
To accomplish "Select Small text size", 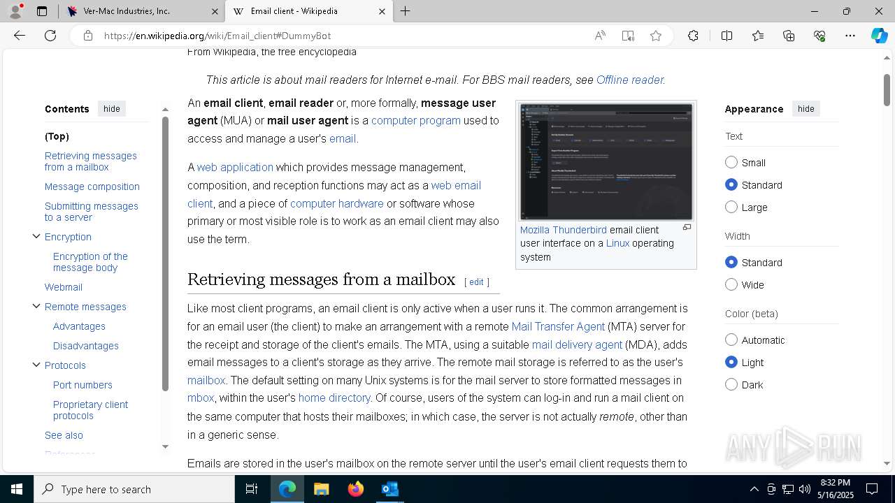I will point(731,162).
